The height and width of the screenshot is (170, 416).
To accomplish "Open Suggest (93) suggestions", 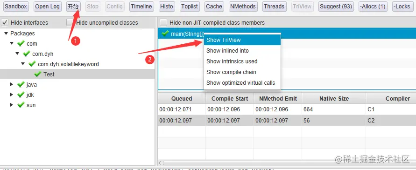I will click(x=336, y=7).
